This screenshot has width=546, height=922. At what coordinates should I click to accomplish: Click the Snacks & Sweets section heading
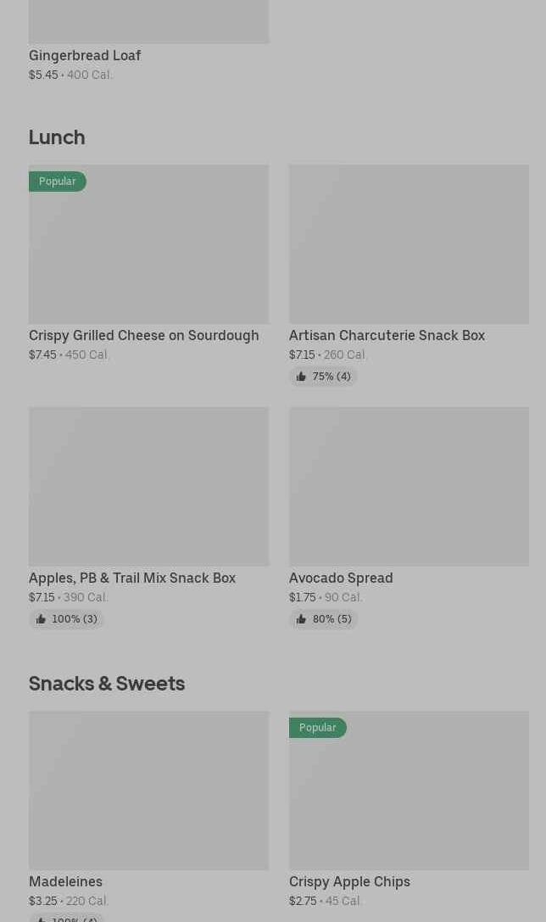pos(107,683)
